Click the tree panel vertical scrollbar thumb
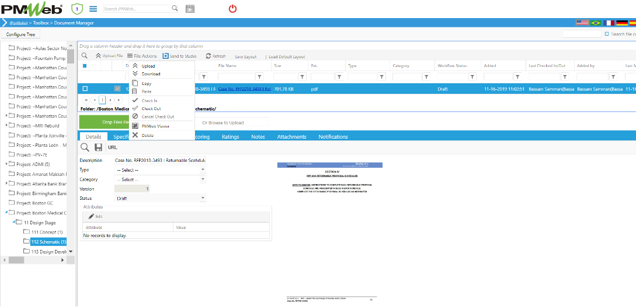The image size is (636, 307). (x=71, y=57)
